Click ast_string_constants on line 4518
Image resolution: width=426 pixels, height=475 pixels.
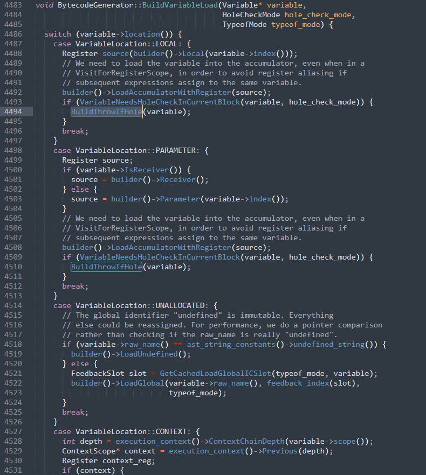[231, 345]
